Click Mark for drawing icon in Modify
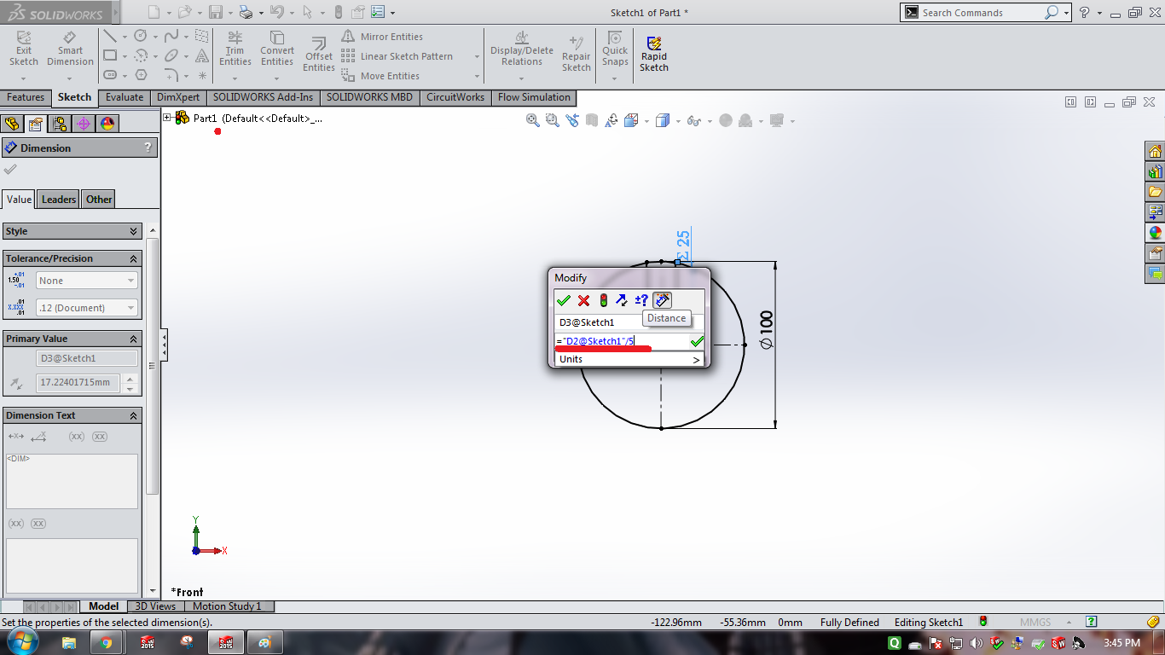1165x655 pixels. [662, 300]
